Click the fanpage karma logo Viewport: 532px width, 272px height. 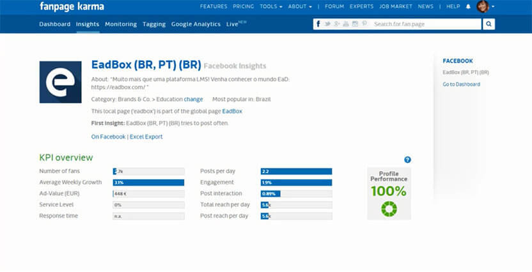click(x=72, y=6)
